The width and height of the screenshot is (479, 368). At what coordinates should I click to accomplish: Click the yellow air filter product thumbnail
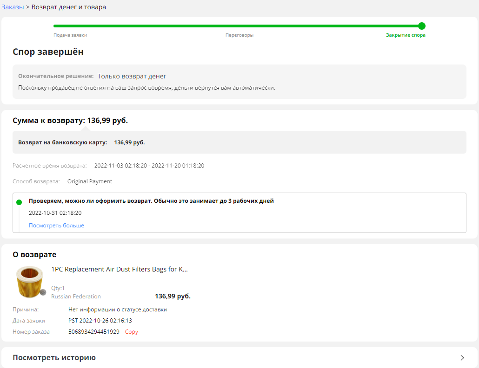point(29,282)
